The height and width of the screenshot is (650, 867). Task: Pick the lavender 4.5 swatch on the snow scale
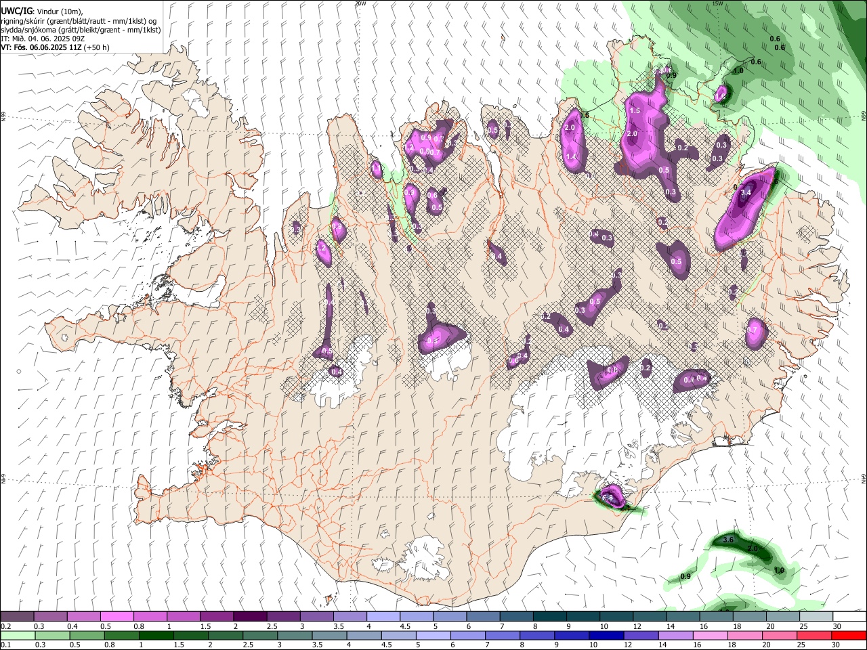[416, 616]
